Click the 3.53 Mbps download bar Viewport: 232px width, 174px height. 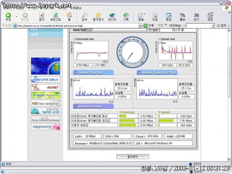pyautogui.click(x=129, y=116)
